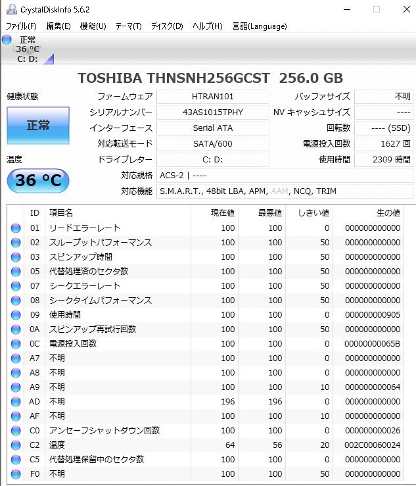The width and height of the screenshot is (416, 486).
Task: Click the 対応機能 features field
Action: [285, 191]
